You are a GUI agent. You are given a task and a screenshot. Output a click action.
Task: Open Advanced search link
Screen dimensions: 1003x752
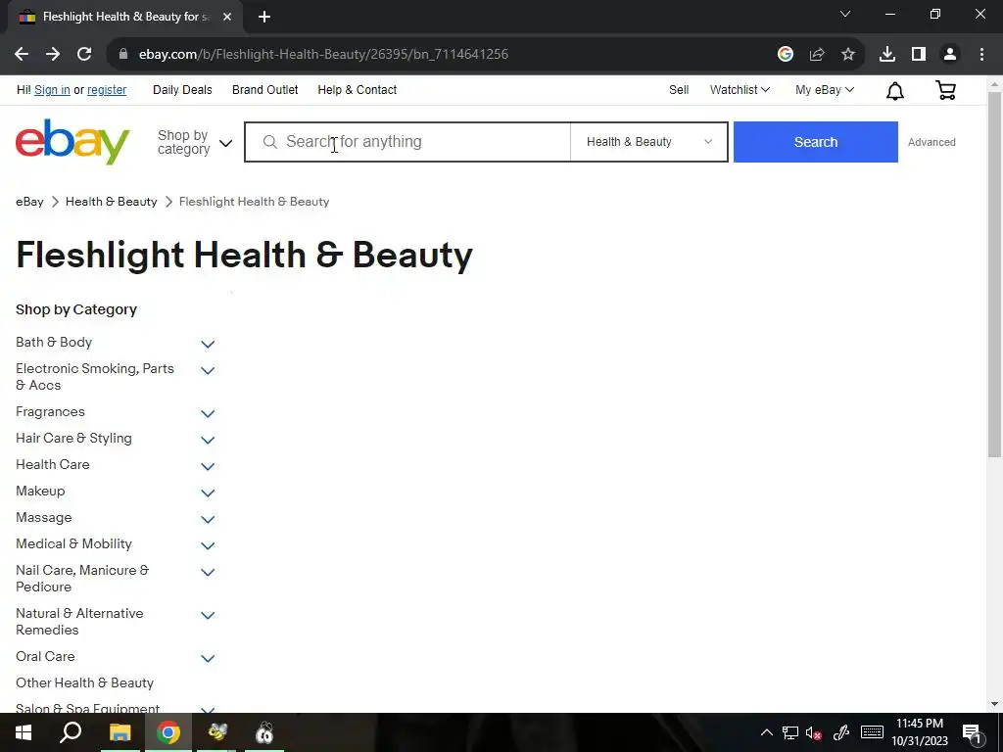[931, 142]
